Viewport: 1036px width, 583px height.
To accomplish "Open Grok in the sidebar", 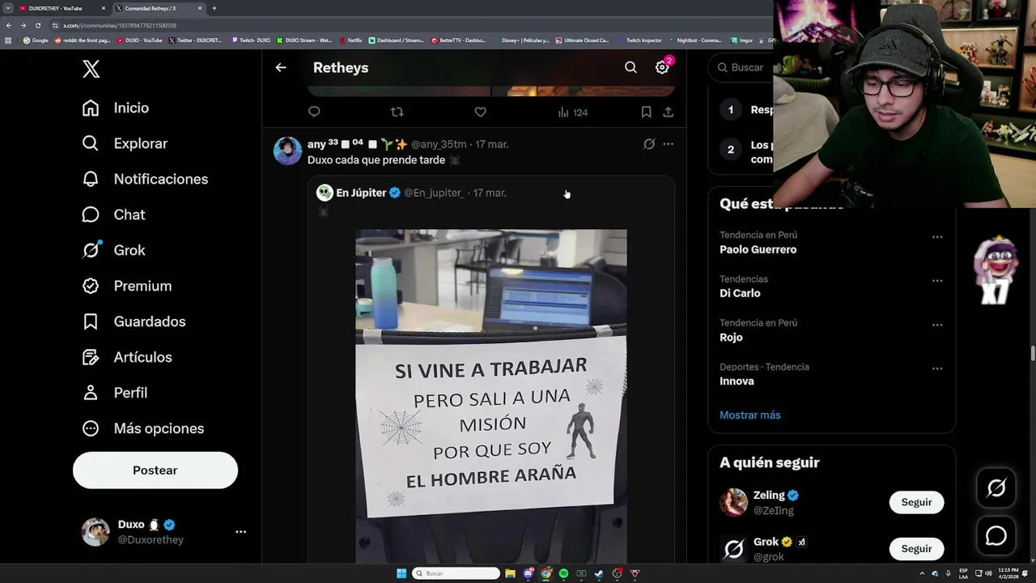I will 113,250.
